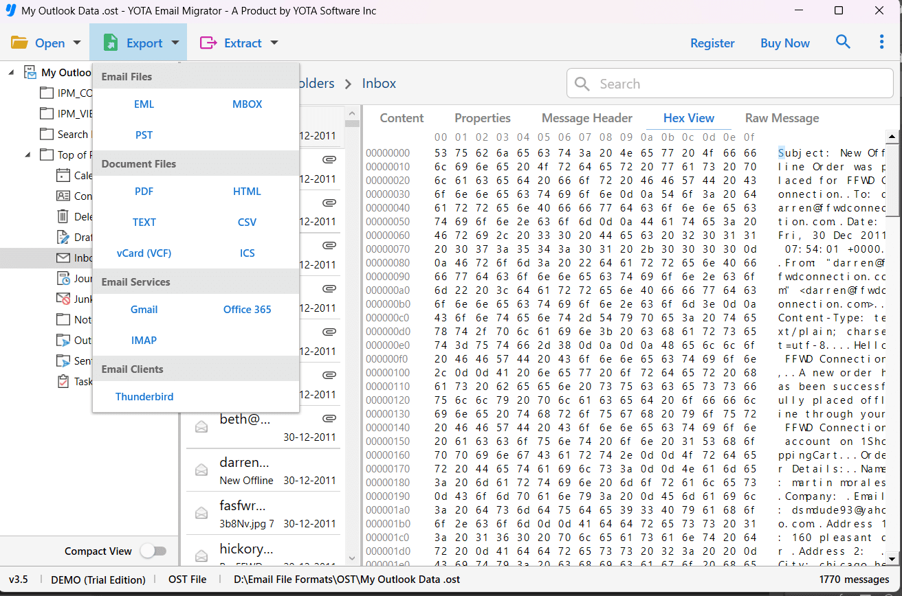902x596 pixels.
Task: Select the Journal folder icon
Action: tap(63, 278)
